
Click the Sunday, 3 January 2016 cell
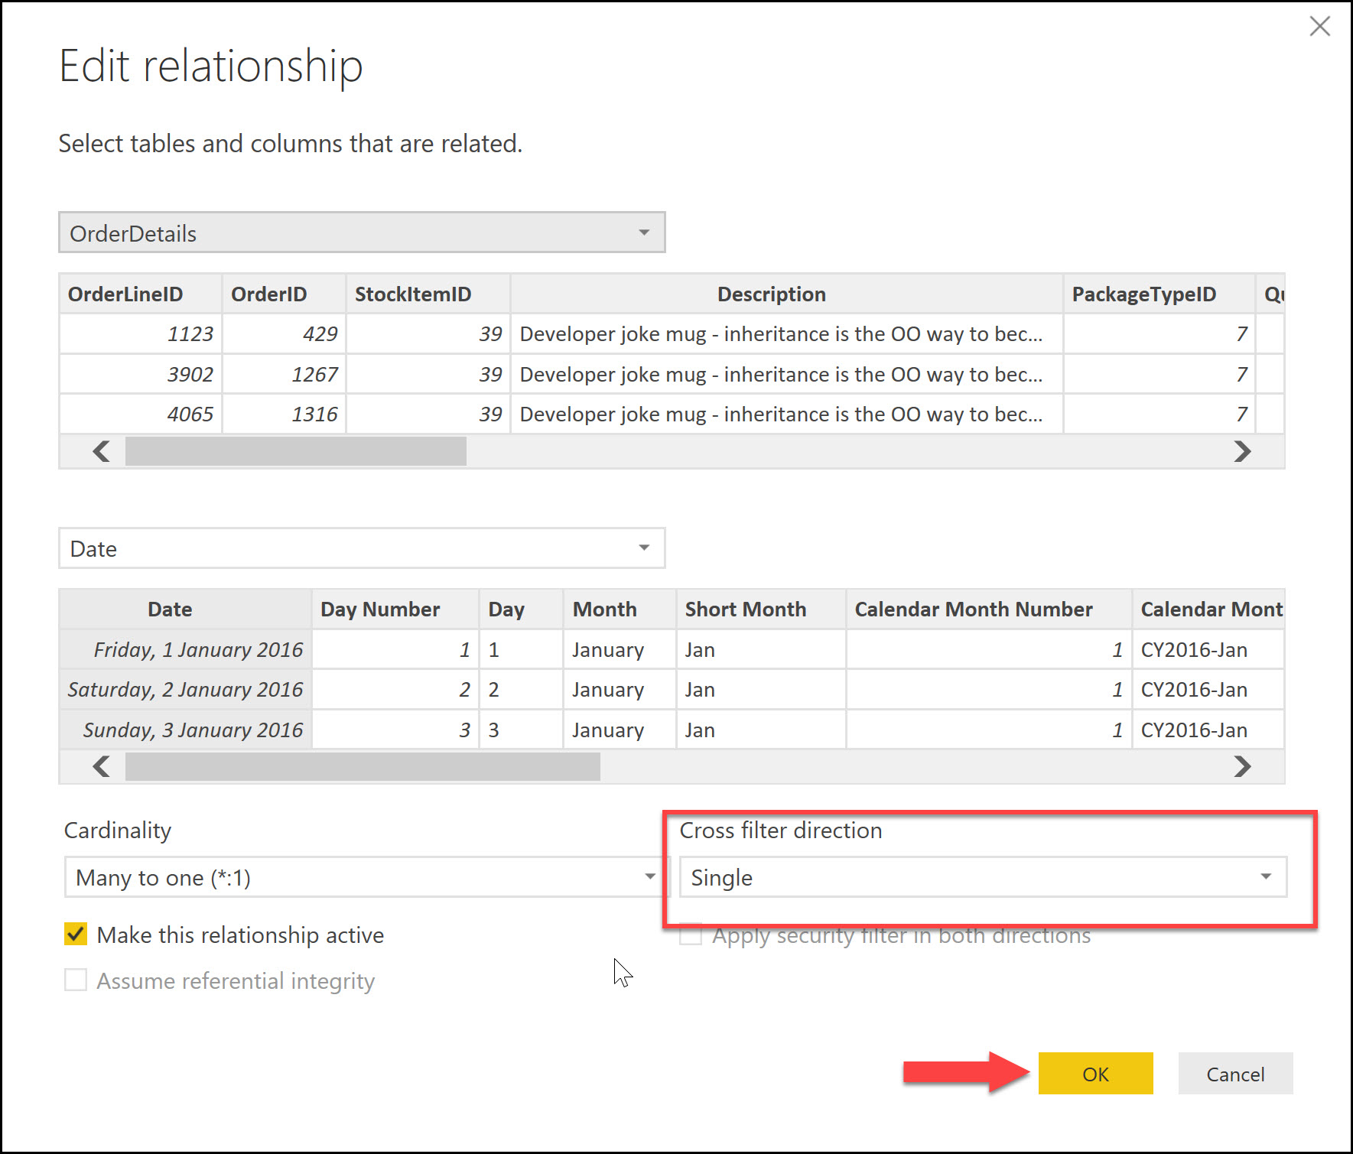(185, 730)
